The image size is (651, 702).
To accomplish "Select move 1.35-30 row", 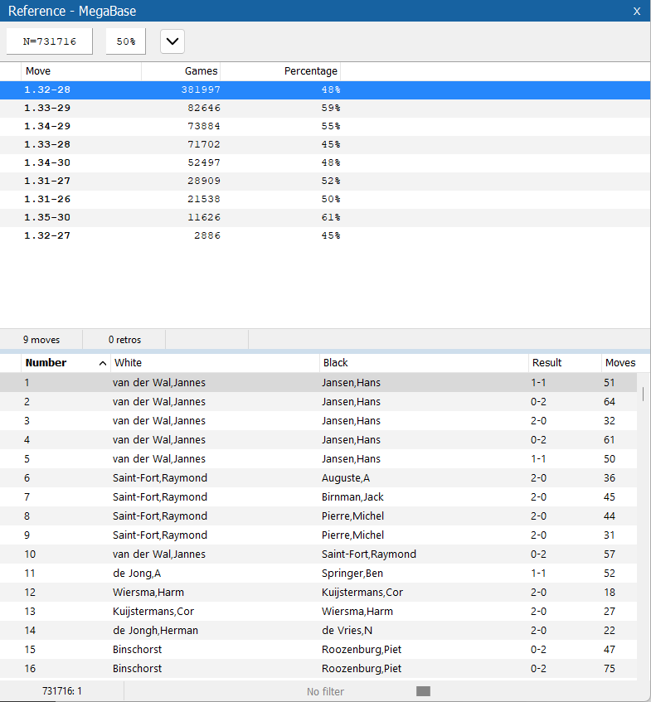I will 325,218.
